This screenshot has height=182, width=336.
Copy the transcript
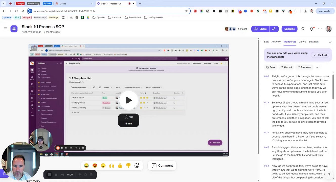coord(271,67)
